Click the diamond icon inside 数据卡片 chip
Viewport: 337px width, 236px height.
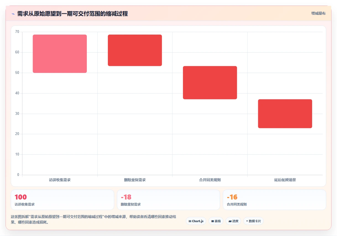[x=247, y=221]
